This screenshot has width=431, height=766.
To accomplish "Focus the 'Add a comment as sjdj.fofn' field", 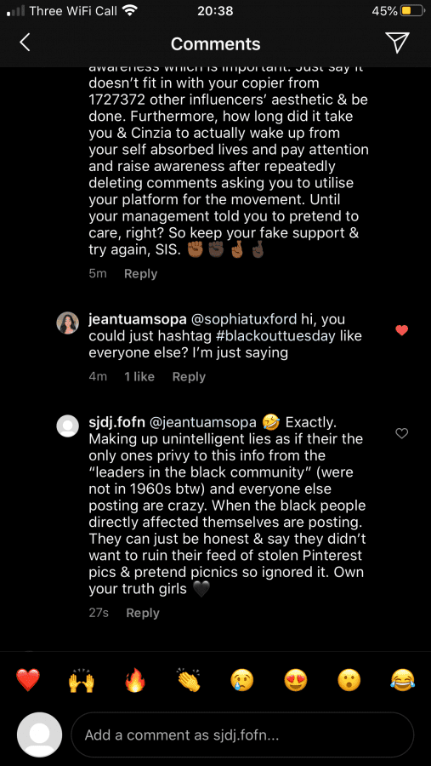I will coord(242,735).
